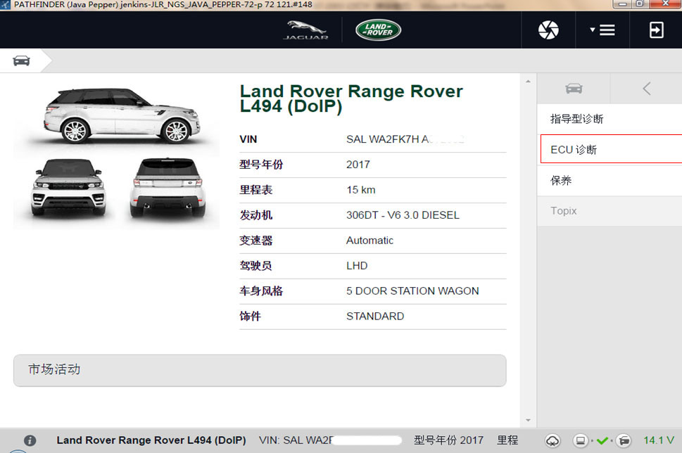
Task: Click the 14.1 V battery voltage reading
Action: click(x=659, y=440)
